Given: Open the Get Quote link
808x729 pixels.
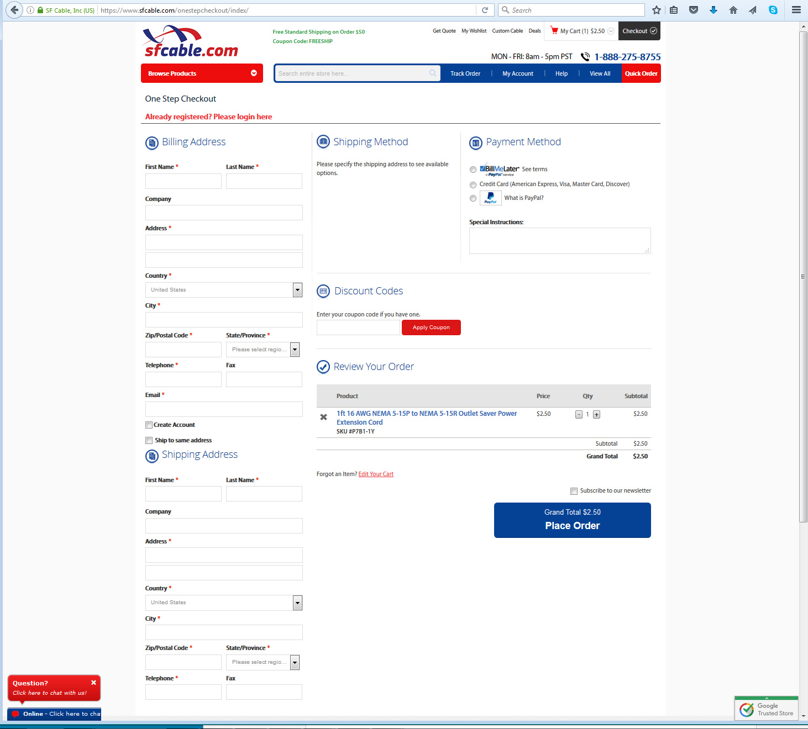Looking at the screenshot, I should click(444, 31).
